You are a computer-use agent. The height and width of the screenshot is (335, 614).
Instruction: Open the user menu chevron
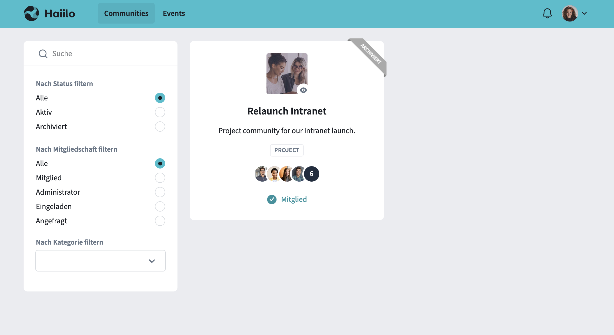pyautogui.click(x=584, y=13)
